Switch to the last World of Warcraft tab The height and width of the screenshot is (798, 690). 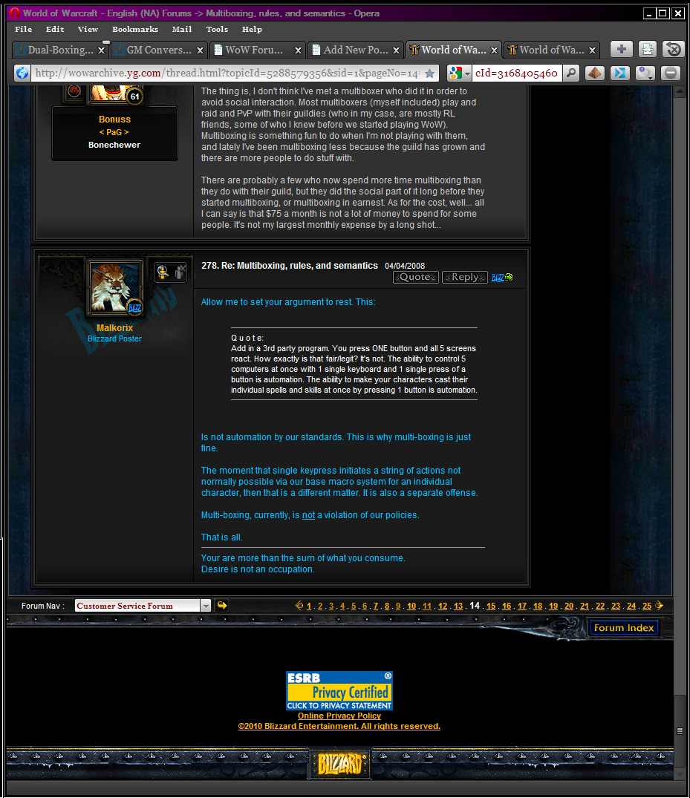552,50
